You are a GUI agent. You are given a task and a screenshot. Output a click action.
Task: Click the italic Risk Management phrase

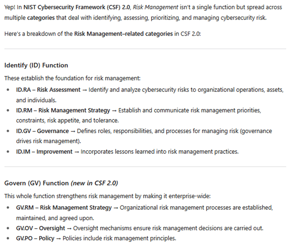tap(156, 7)
